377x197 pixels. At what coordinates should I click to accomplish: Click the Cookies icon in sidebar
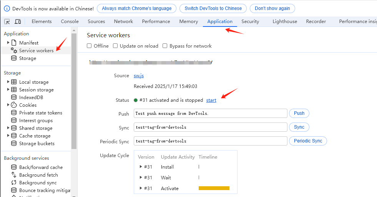pos(14,105)
